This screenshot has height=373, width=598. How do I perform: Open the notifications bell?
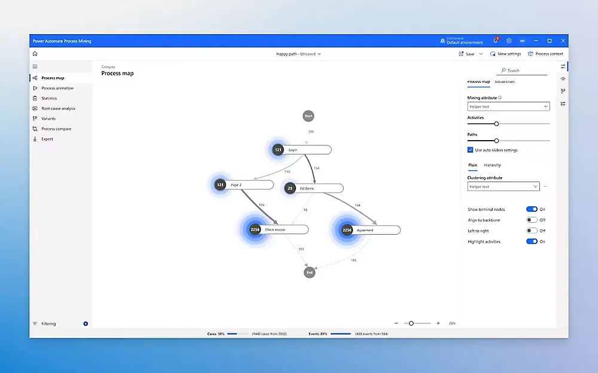coord(496,41)
